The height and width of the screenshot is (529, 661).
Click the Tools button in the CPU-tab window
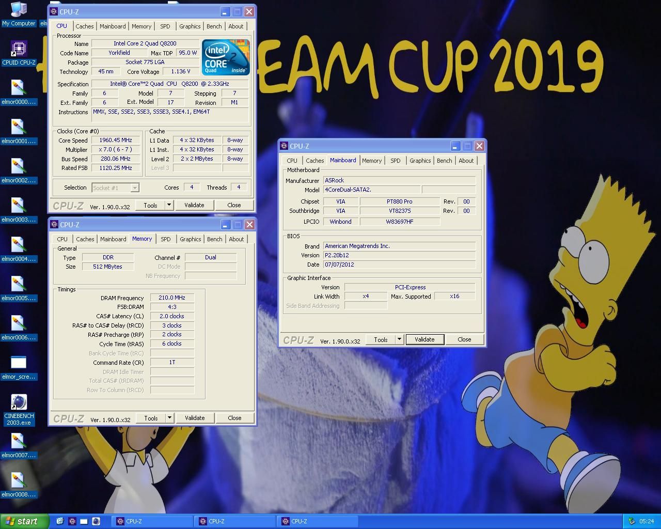pos(150,205)
